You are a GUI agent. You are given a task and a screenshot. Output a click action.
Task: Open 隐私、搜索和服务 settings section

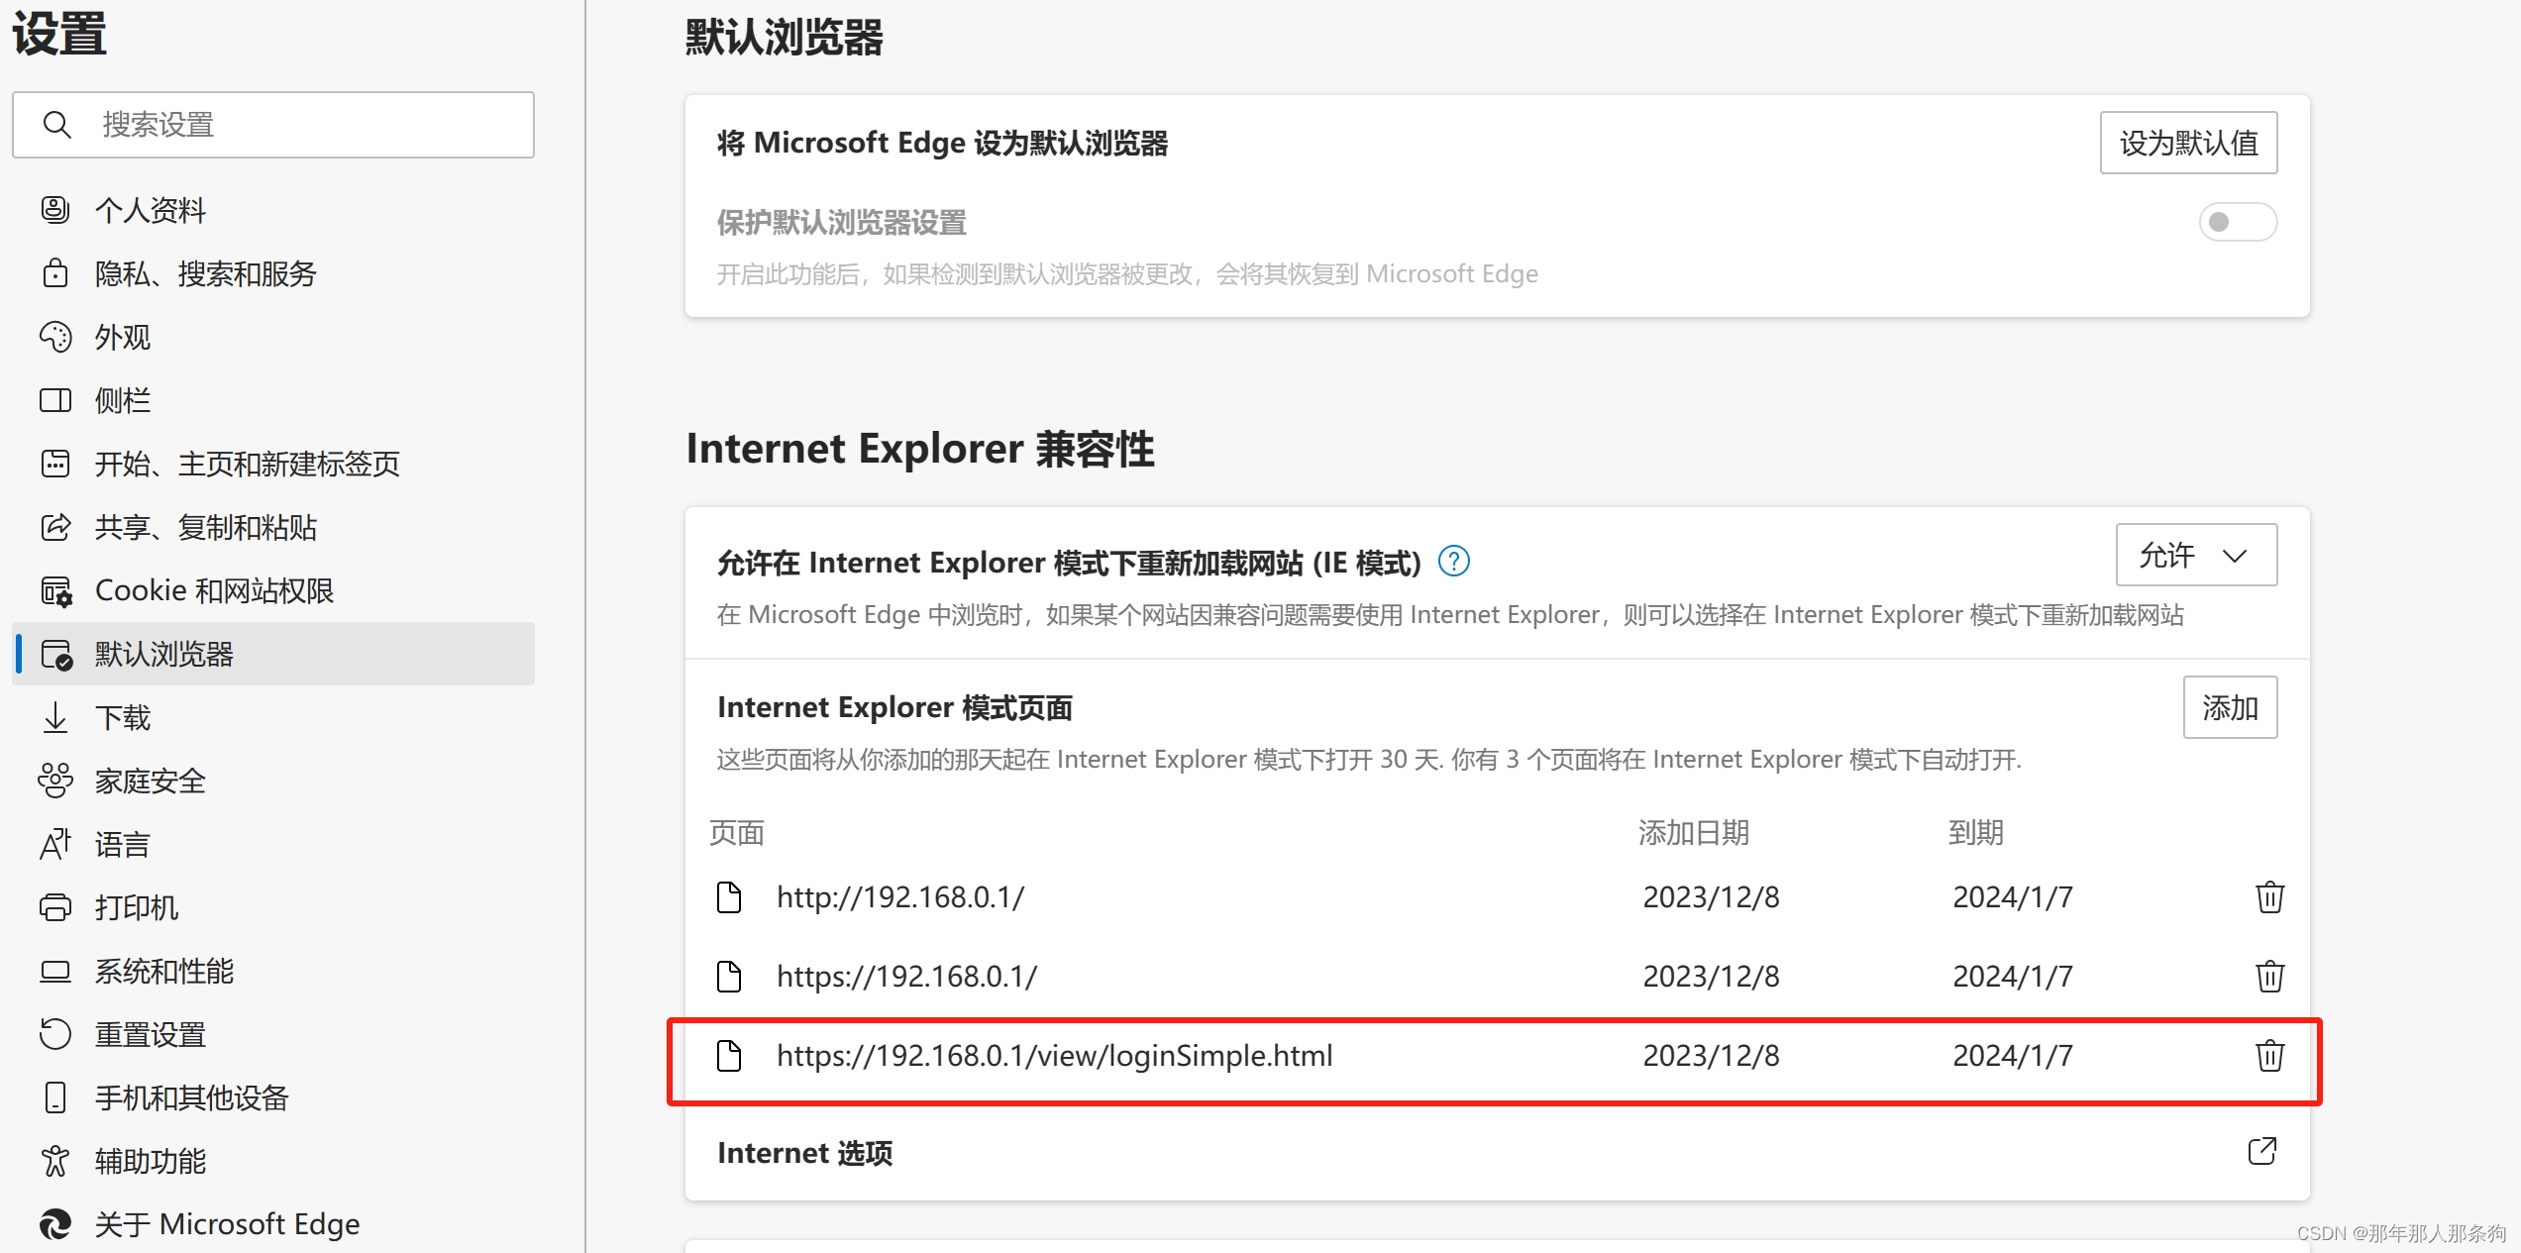tap(273, 273)
